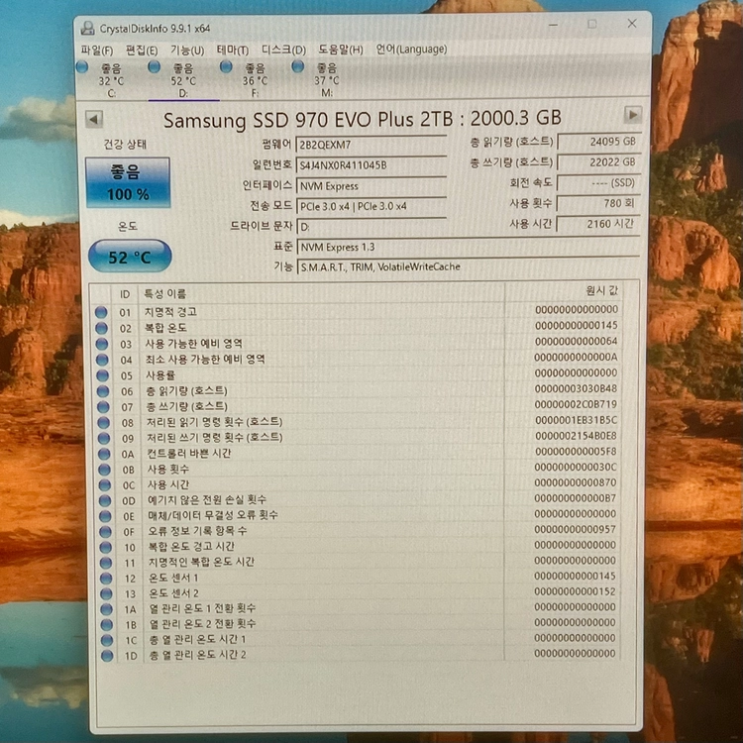Image resolution: width=743 pixels, height=743 pixels.
Task: Click the 52 °C temperature button
Action: [130, 257]
